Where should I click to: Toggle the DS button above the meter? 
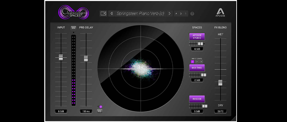[x=73, y=28]
